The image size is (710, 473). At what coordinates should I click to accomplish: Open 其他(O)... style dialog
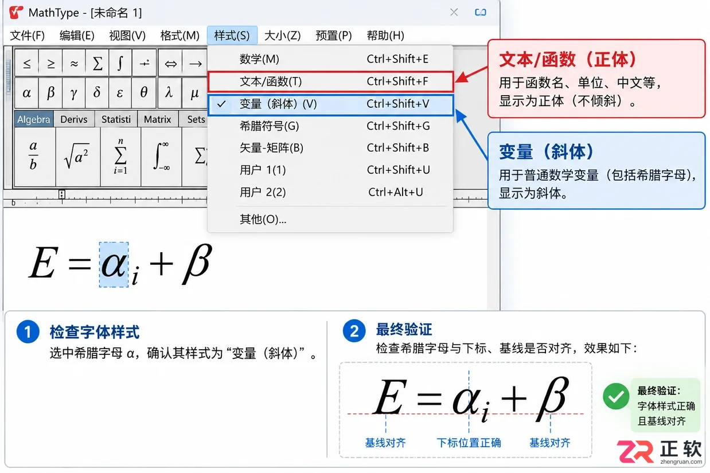click(x=330, y=220)
